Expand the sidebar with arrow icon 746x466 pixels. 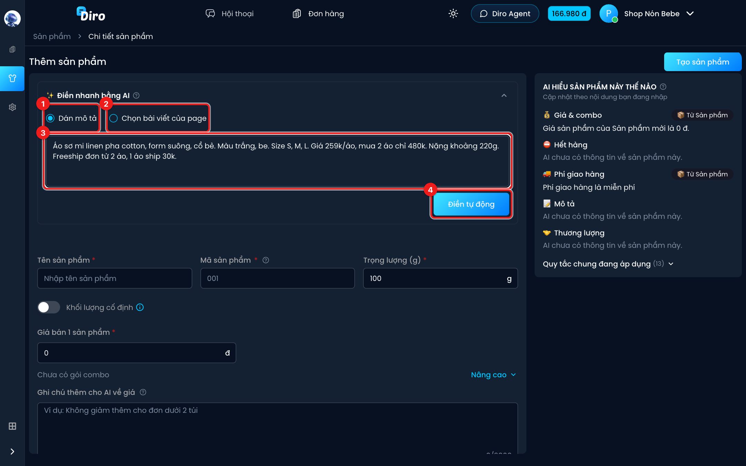click(12, 452)
